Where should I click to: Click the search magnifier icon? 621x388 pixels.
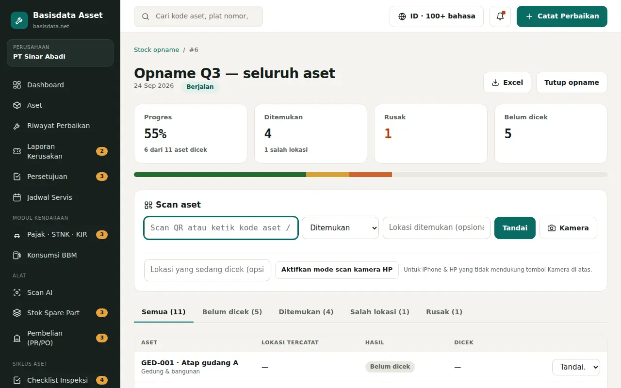146,16
